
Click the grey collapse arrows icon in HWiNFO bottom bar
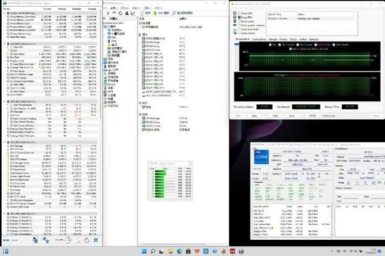coord(14,240)
